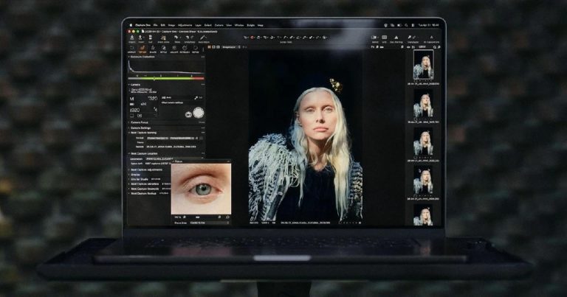Click the Export toolbar icon

click(x=141, y=38)
